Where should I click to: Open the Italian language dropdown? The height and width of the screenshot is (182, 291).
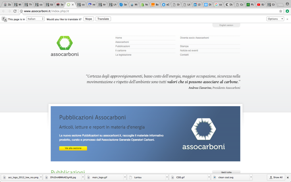pos(35,19)
